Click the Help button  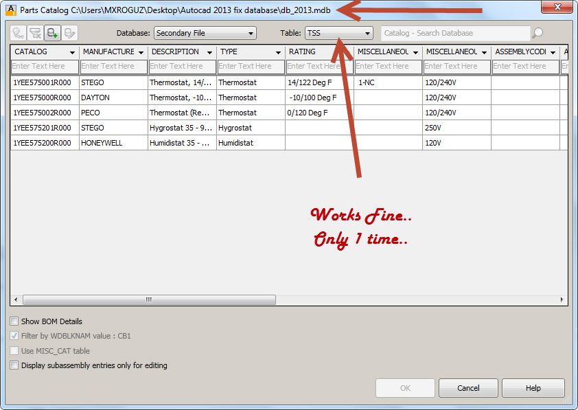(x=533, y=388)
